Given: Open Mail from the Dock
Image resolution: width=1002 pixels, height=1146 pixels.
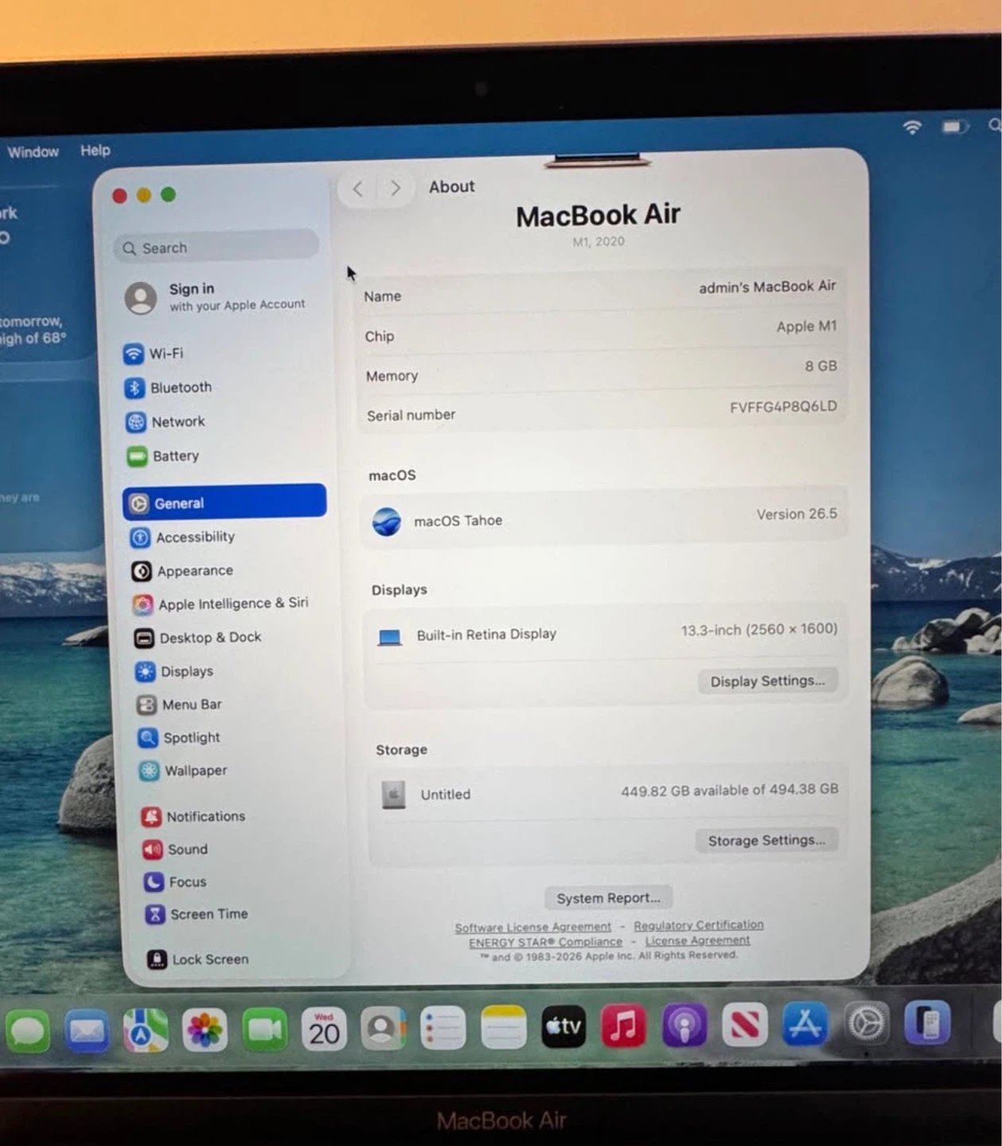Looking at the screenshot, I should tap(87, 1031).
